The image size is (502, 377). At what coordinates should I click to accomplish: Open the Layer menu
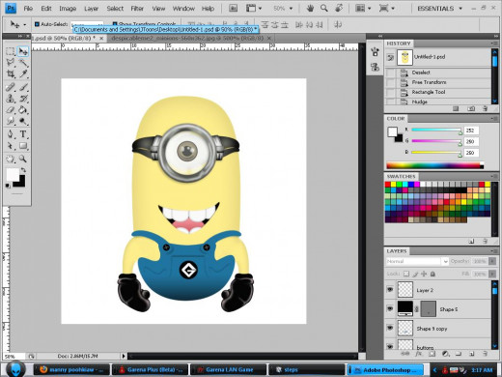point(91,9)
